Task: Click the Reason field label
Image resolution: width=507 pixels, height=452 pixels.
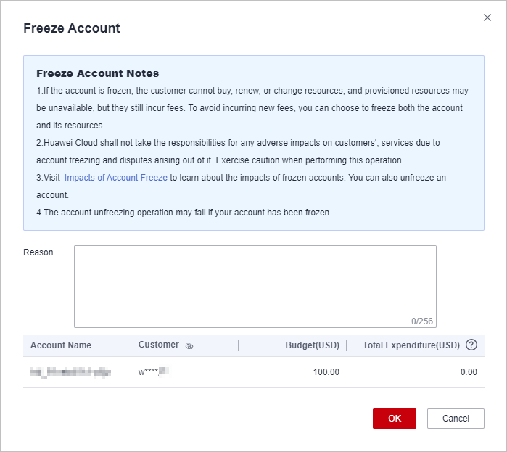Action: pos(38,252)
